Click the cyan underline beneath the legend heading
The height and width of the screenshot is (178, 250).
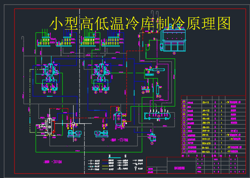[x=114, y=158]
